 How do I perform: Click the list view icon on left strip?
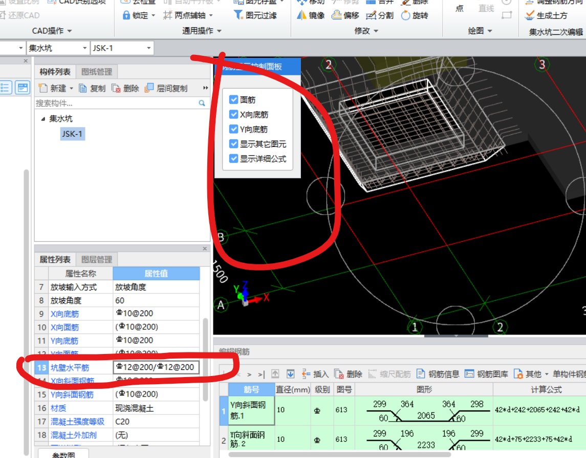pos(5,88)
